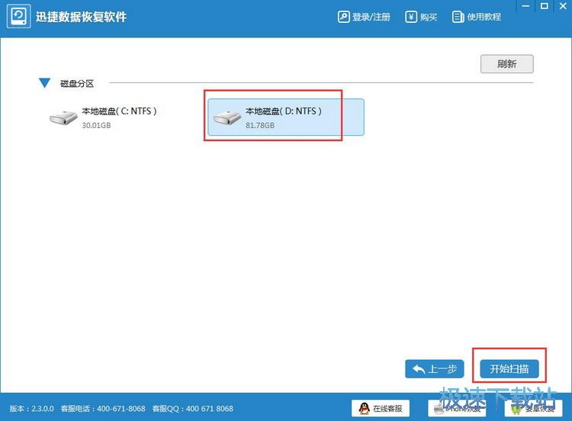
Task: Click the 版本：2.3.0.0 version text
Action: point(32,409)
